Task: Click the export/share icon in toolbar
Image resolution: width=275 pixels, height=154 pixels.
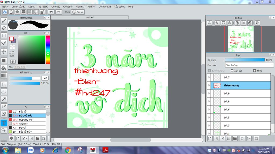Action: pos(11,12)
